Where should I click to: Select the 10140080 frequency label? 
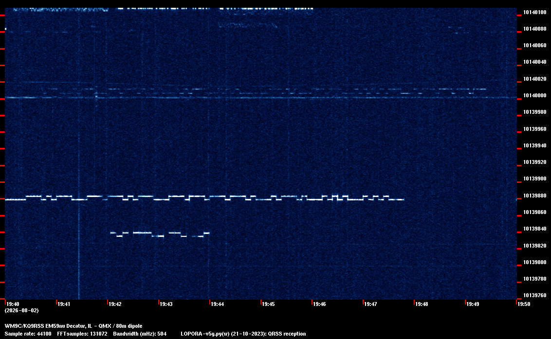pos(534,29)
